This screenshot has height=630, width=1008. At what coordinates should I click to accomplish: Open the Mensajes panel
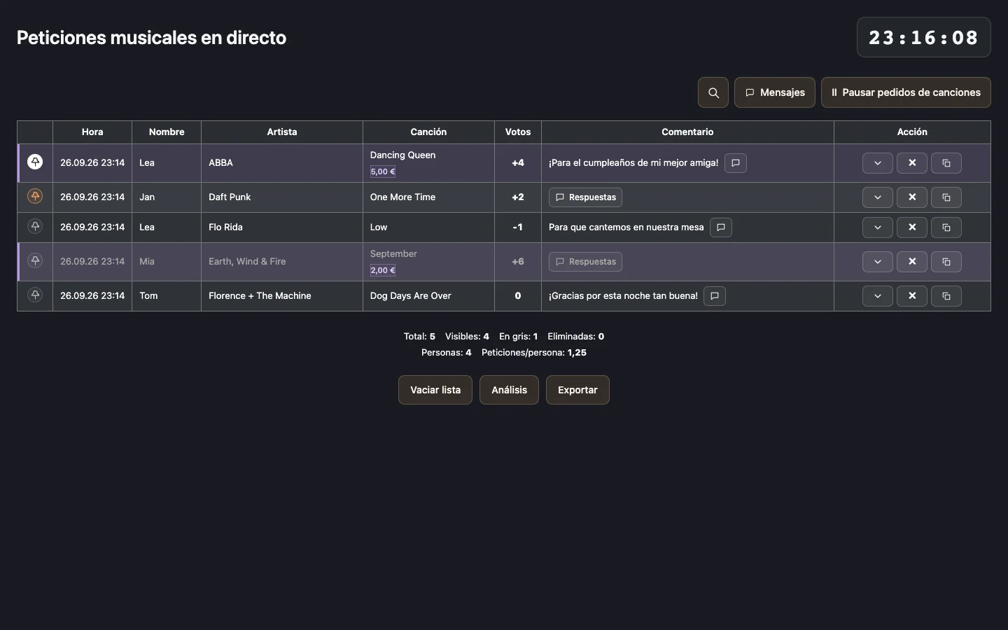775,92
